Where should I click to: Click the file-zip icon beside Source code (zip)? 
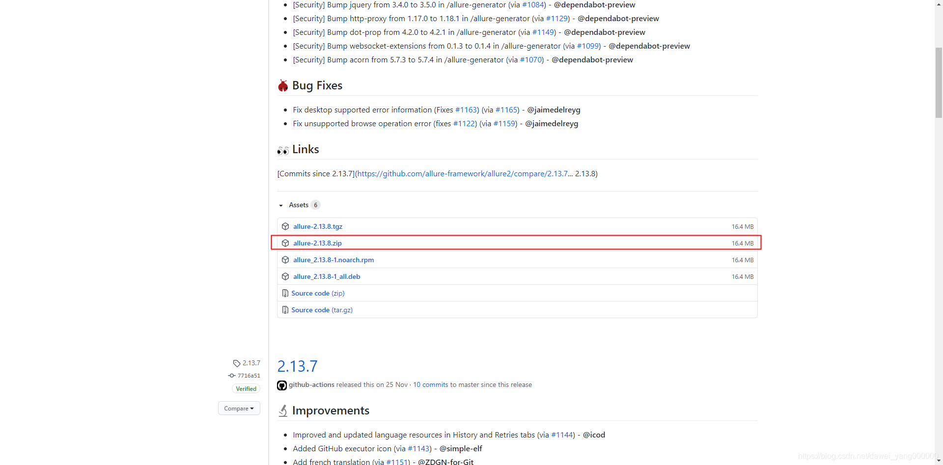click(285, 293)
